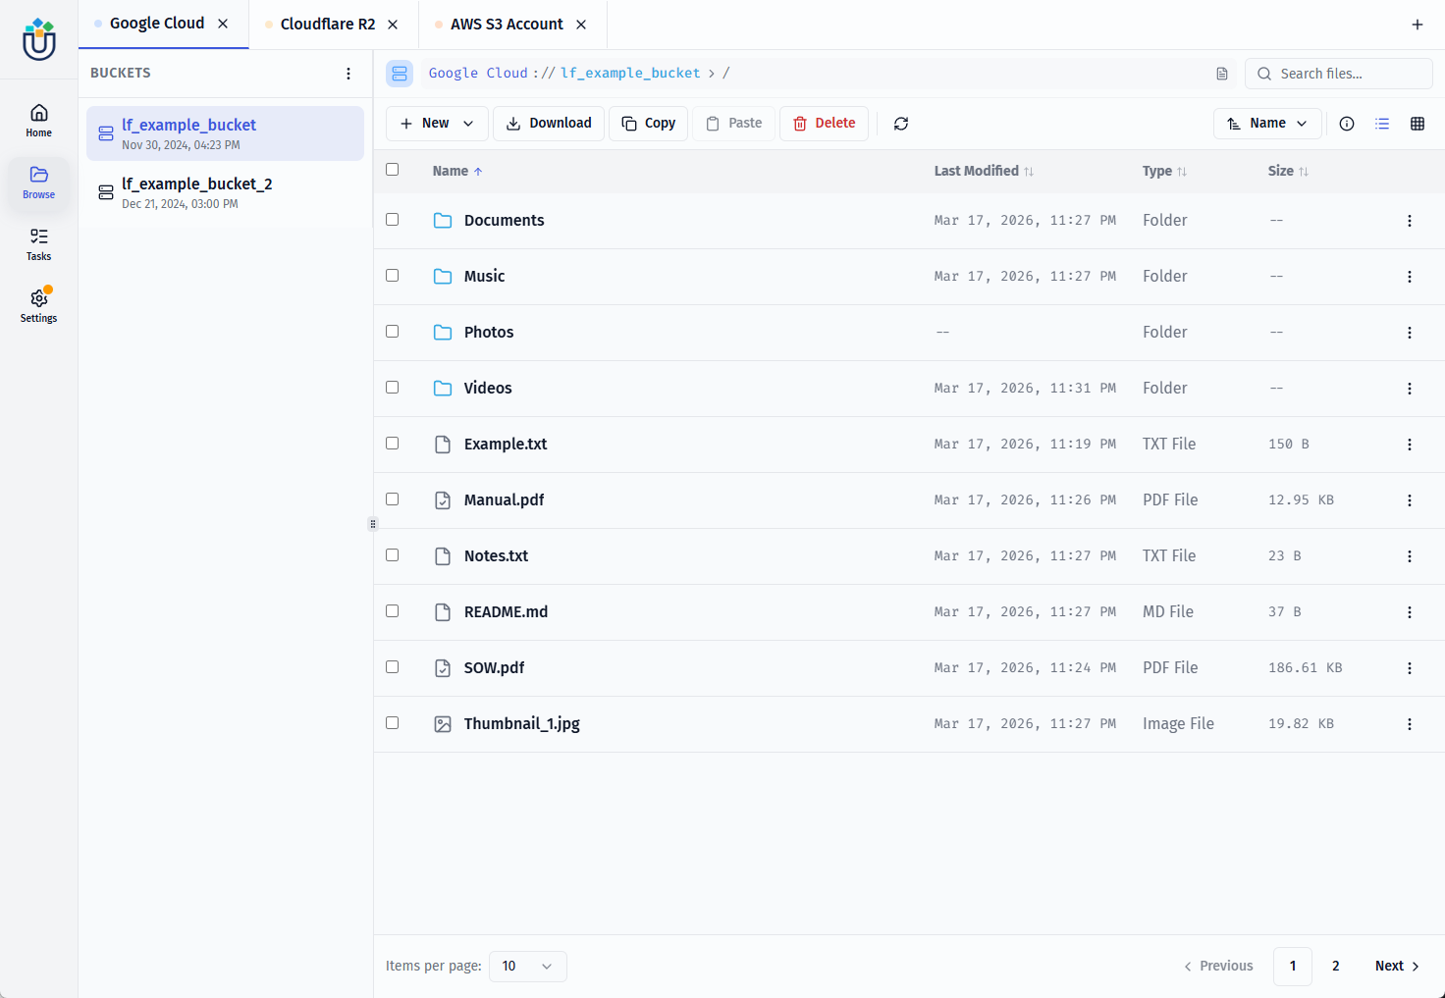The width and height of the screenshot is (1445, 998).
Task: Switch to grid view layout
Action: pos(1418,124)
